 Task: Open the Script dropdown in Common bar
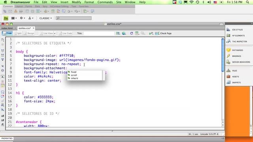coord(77,11)
